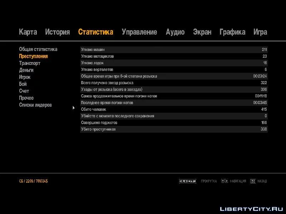Screen dimensions: 286x214
Task: Show the Деньги statistics category
Action: click(26, 70)
